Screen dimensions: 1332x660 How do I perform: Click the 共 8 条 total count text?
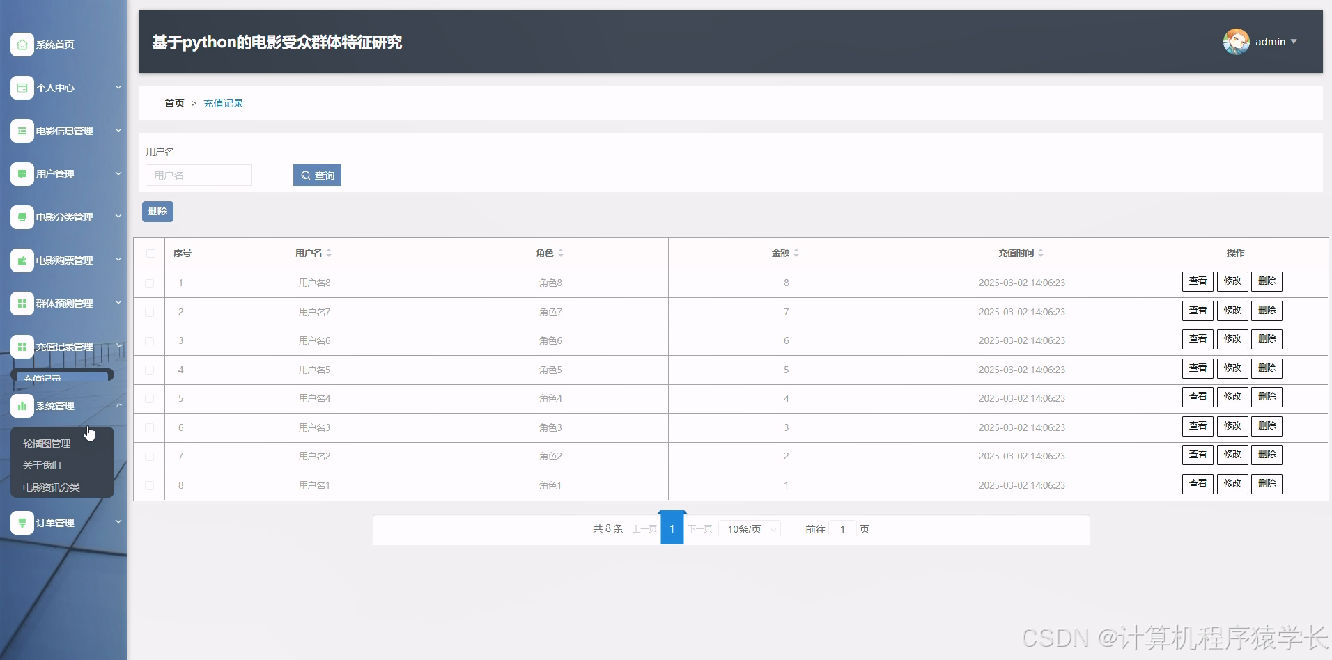(x=607, y=529)
